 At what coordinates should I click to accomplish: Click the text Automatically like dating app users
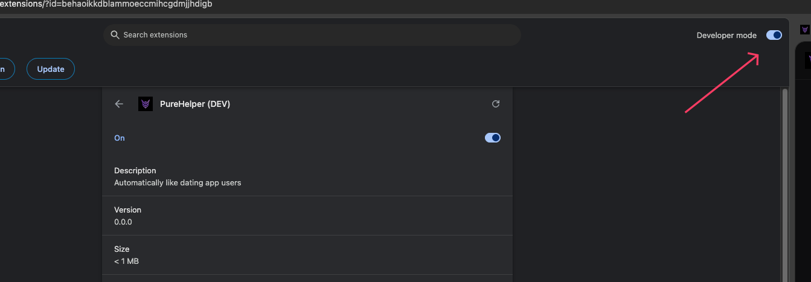pos(178,182)
